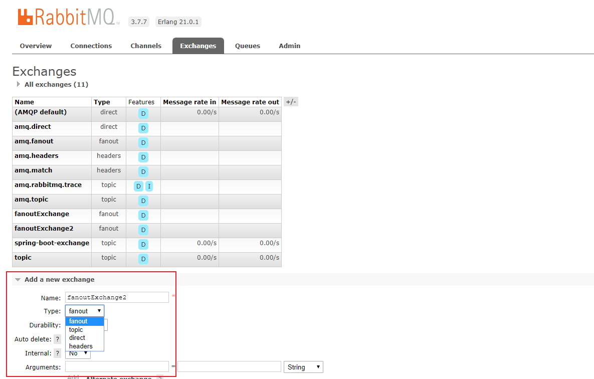Choose fanout in the Type list
This screenshot has width=594, height=379.
pyautogui.click(x=85, y=321)
